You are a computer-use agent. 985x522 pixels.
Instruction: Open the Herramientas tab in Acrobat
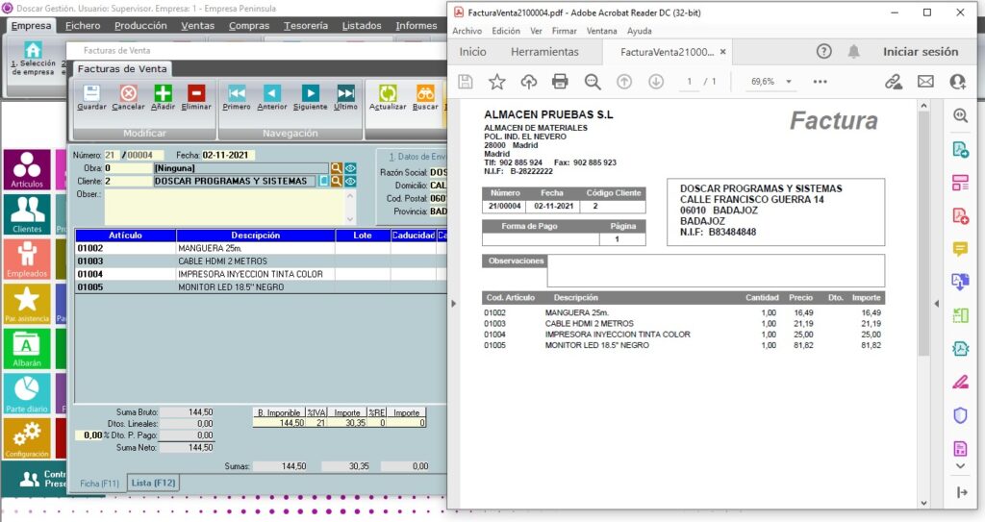[x=544, y=52]
